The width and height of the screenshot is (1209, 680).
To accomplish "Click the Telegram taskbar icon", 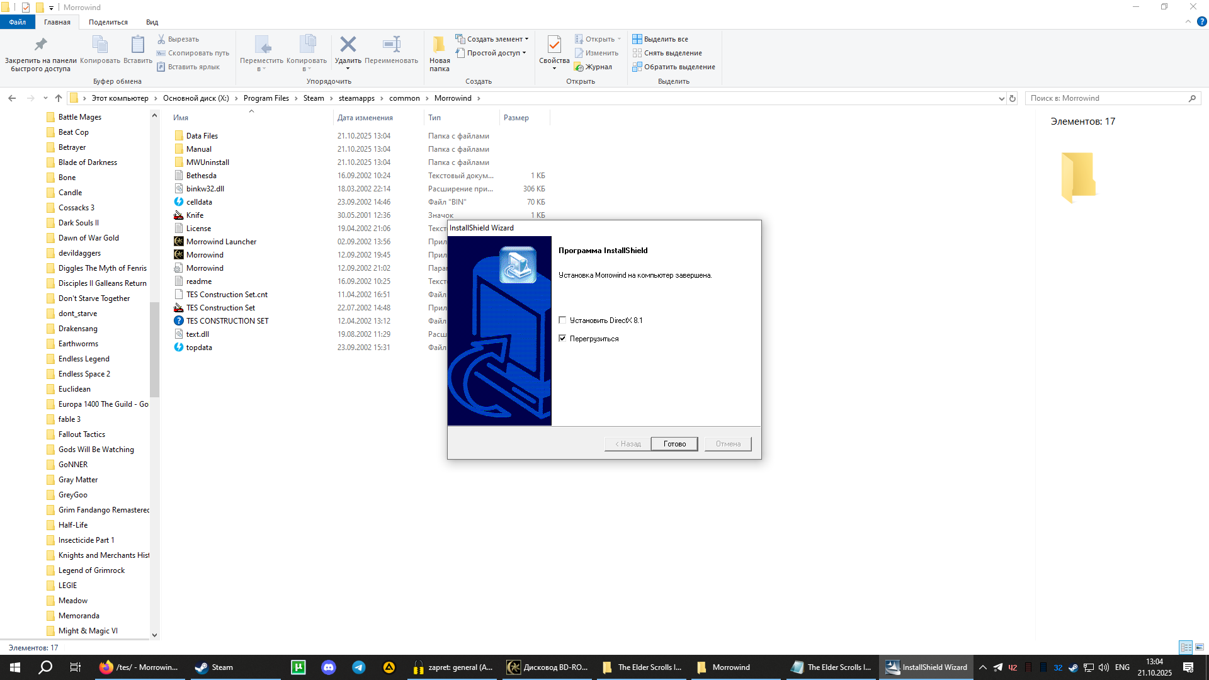I will (x=359, y=667).
